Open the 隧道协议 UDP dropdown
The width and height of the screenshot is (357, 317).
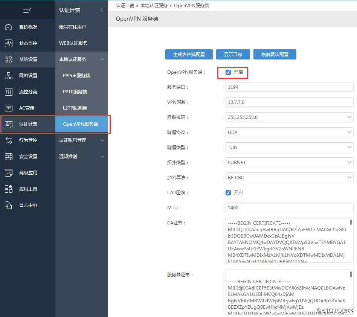pyautogui.click(x=289, y=132)
